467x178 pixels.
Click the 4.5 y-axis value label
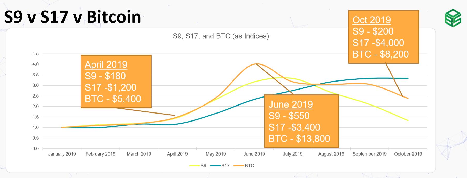click(36, 54)
